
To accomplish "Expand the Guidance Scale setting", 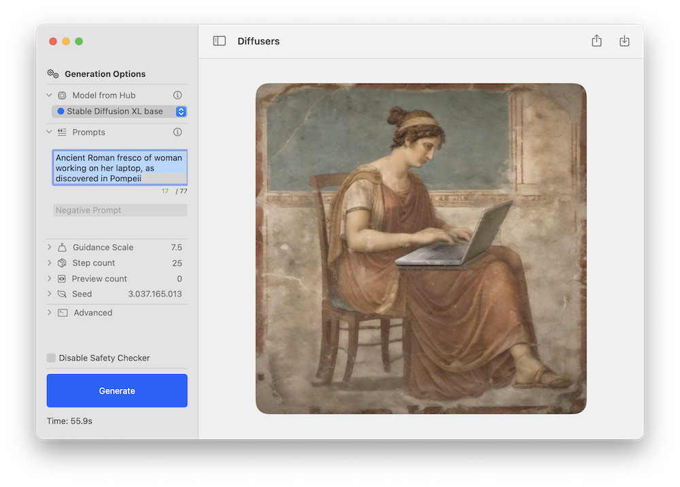I will [48, 247].
